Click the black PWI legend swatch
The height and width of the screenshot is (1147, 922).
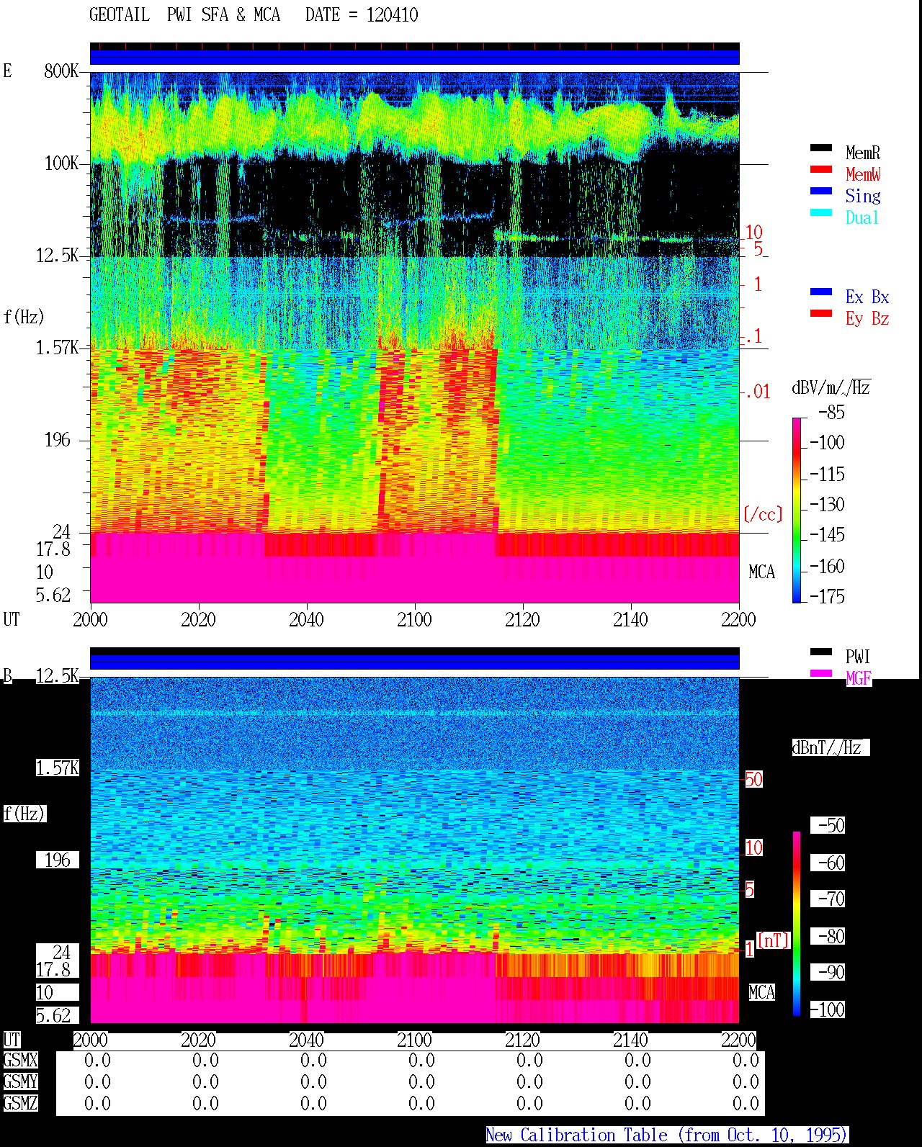point(820,652)
